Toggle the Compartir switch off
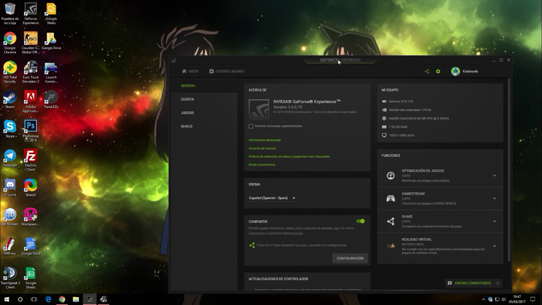Viewport: 542px width, 305px height. [x=360, y=221]
